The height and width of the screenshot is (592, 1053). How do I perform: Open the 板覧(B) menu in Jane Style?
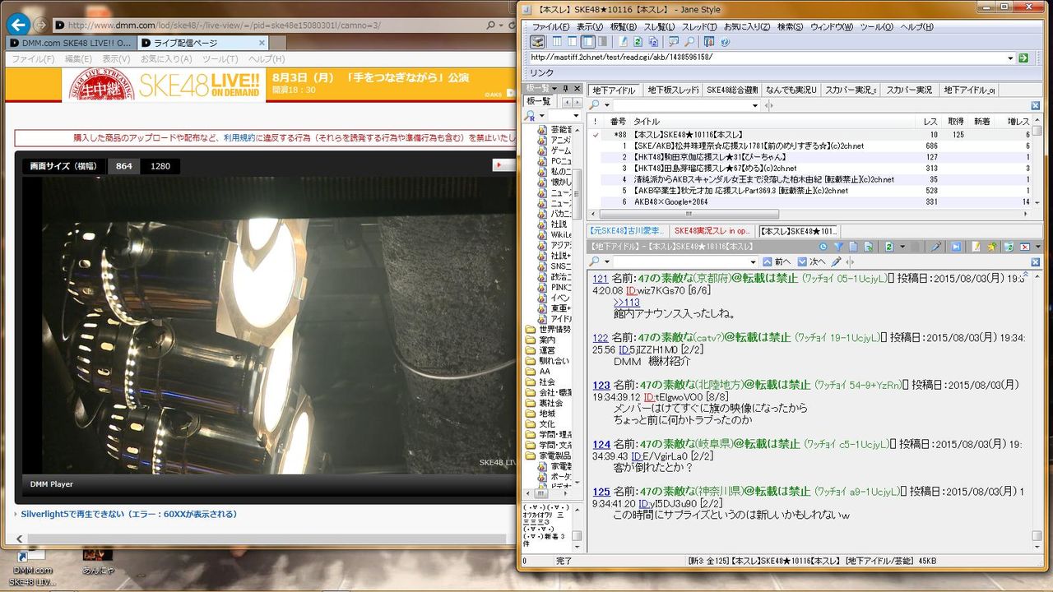coord(624,27)
